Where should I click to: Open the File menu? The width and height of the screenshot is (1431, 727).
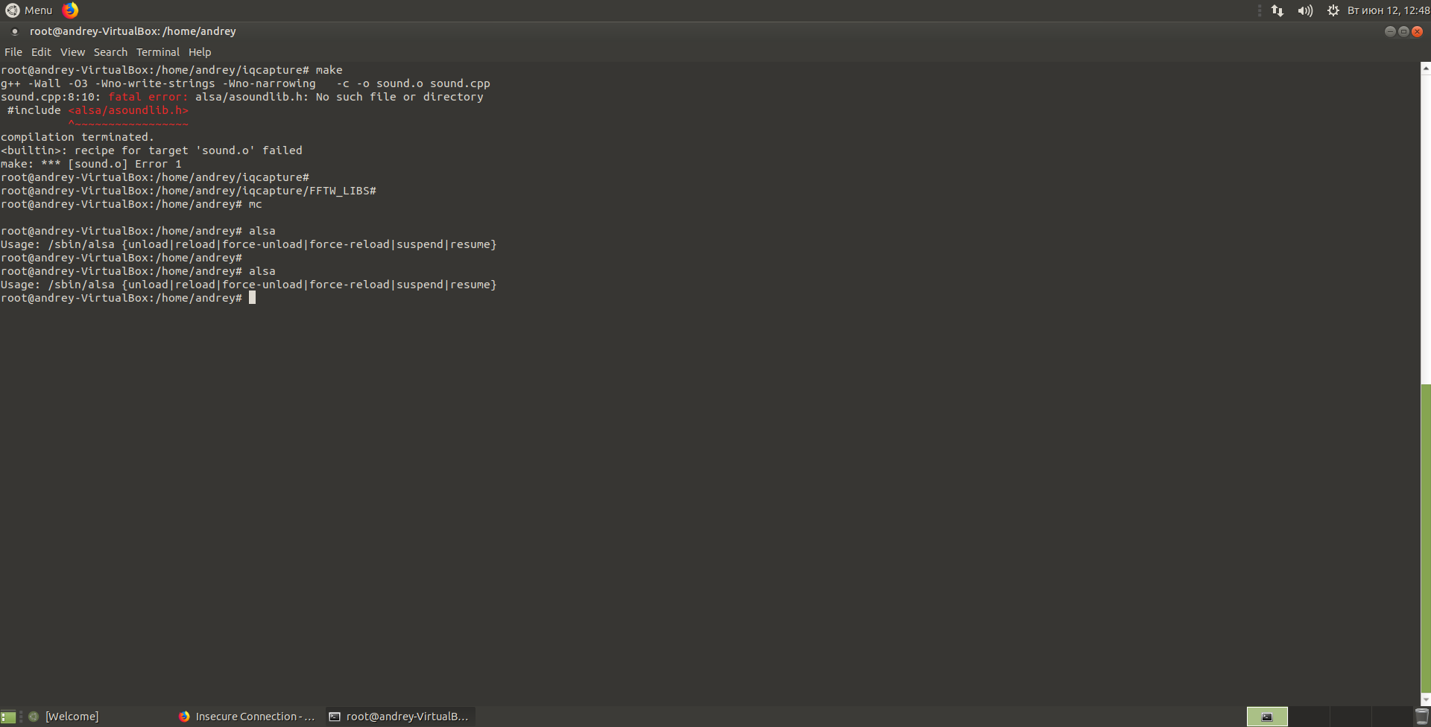13,52
